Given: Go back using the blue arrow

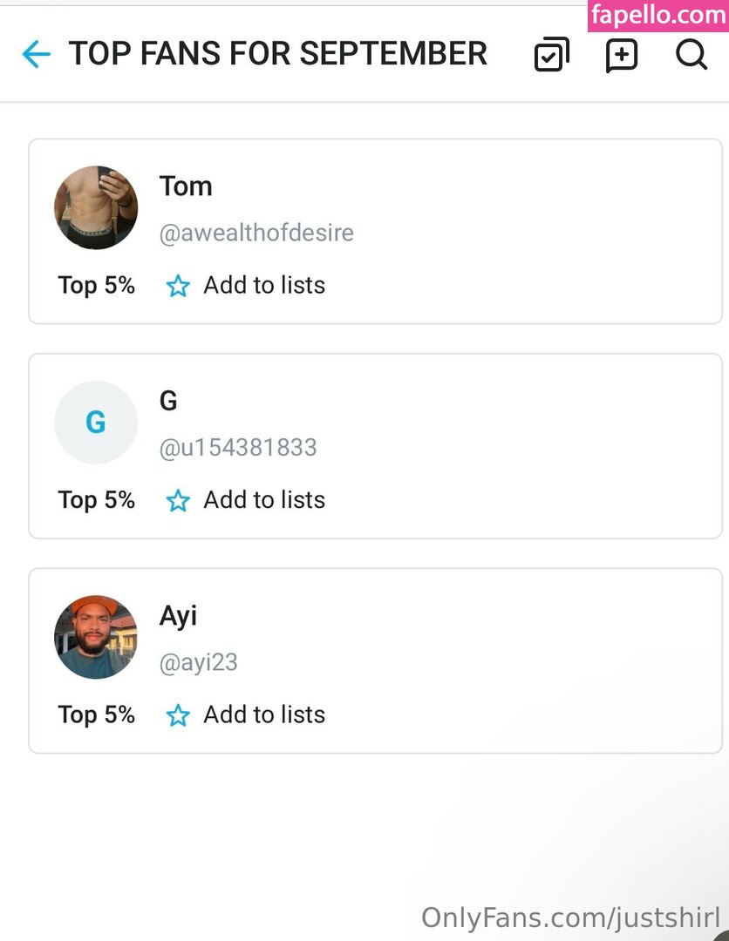Looking at the screenshot, I should 36,55.
